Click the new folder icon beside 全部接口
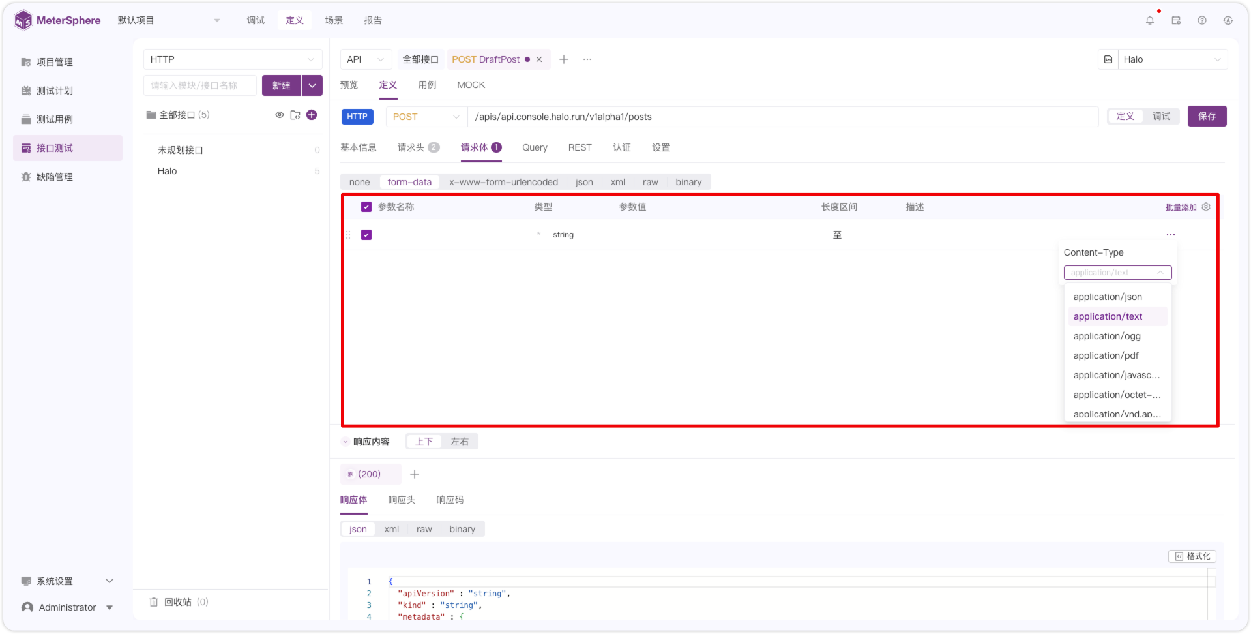1251x634 pixels. point(295,115)
